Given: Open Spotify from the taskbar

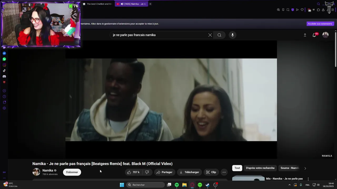Looking at the screenshot, I should [x=177, y=185].
